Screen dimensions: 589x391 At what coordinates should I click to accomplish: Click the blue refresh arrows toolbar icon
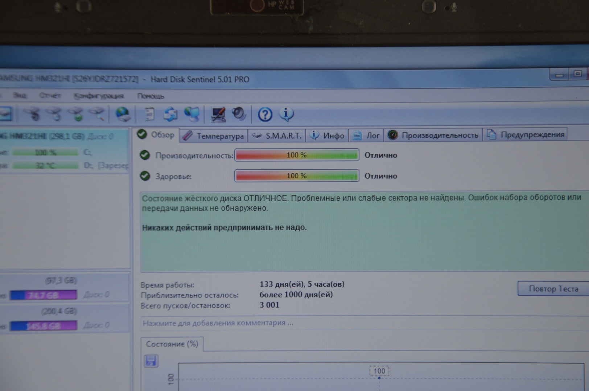(x=170, y=114)
